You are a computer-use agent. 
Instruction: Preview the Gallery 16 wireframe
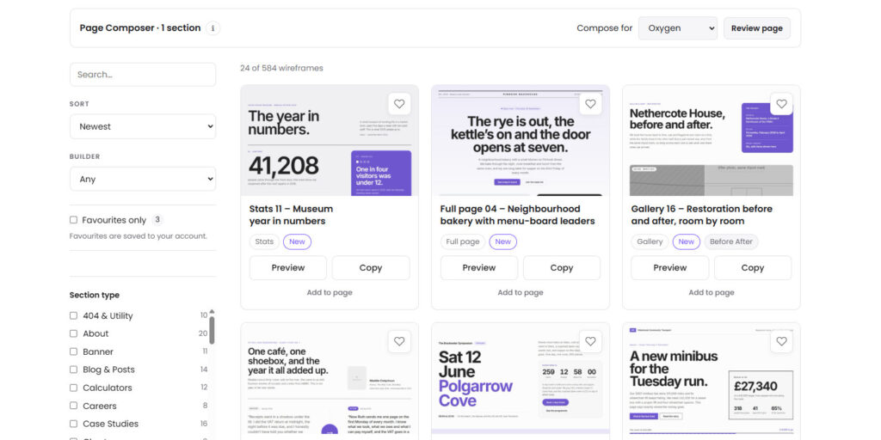[x=669, y=268]
